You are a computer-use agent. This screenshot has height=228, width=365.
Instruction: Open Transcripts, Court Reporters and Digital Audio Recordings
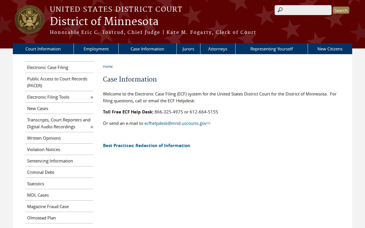click(x=59, y=123)
